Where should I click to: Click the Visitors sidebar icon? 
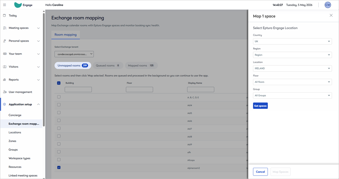(4, 67)
